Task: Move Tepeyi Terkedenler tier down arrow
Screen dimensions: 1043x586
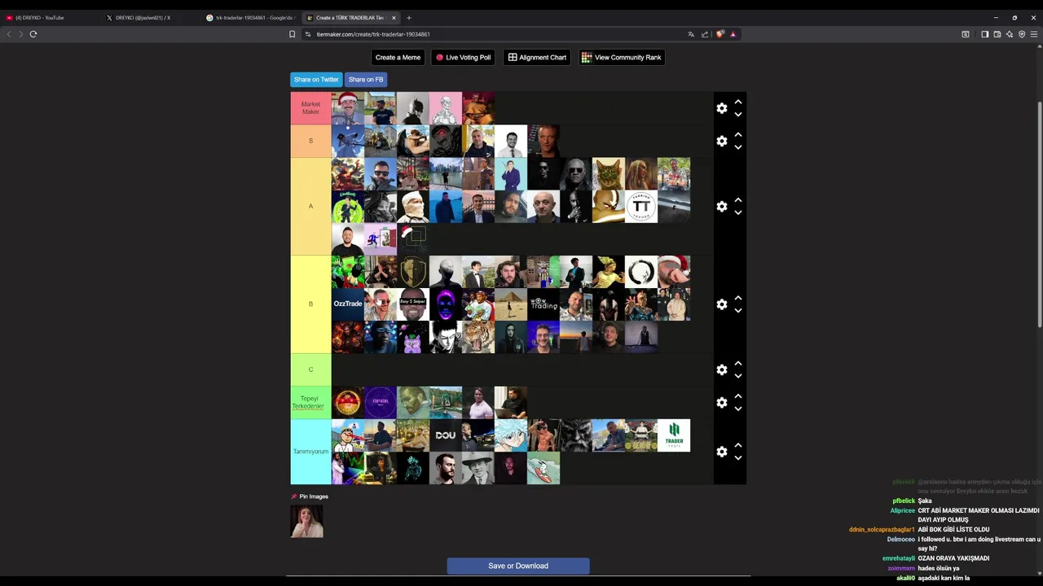Action: pos(737,409)
